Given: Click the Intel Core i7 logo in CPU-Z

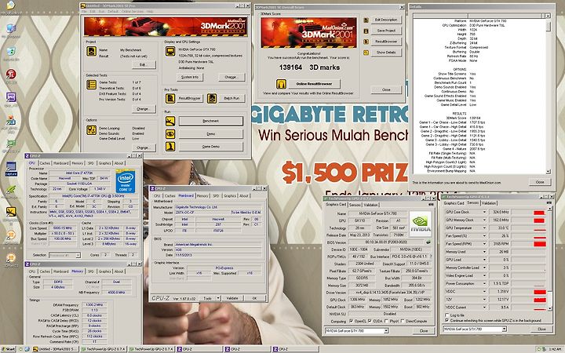Looking at the screenshot, I should (x=125, y=181).
